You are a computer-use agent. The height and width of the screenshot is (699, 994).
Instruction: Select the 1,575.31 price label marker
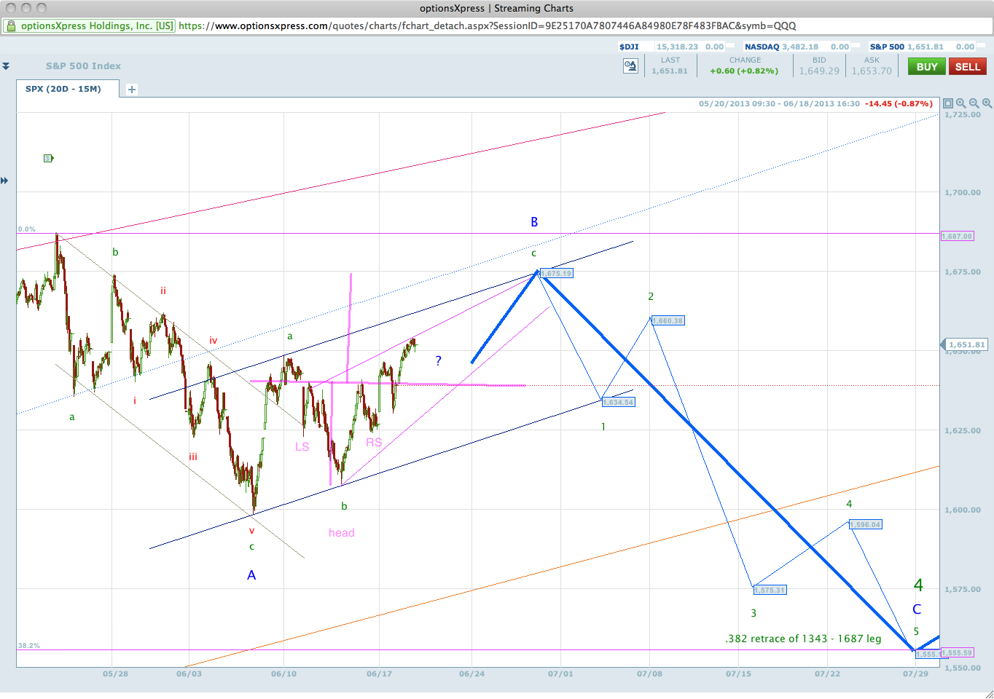tap(770, 590)
